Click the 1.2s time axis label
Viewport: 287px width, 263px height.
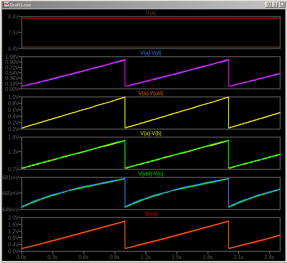pyautogui.click(x=146, y=257)
